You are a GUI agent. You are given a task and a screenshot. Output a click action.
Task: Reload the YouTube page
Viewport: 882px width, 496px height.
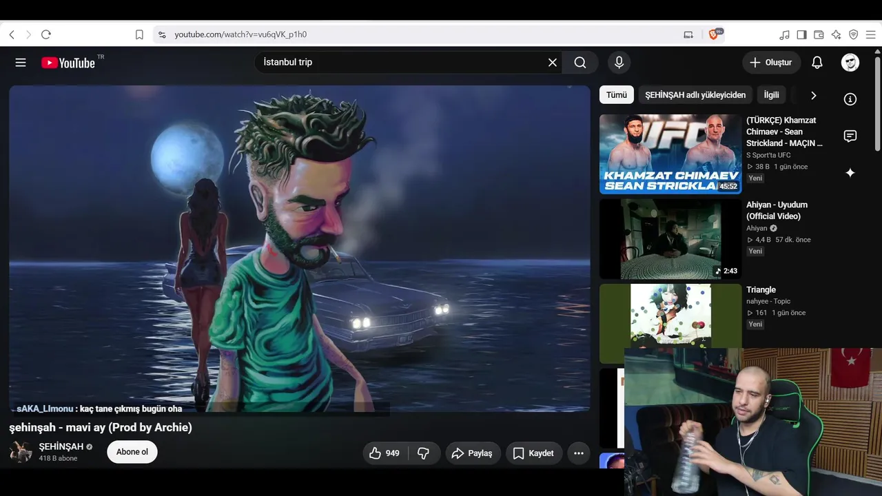click(46, 34)
